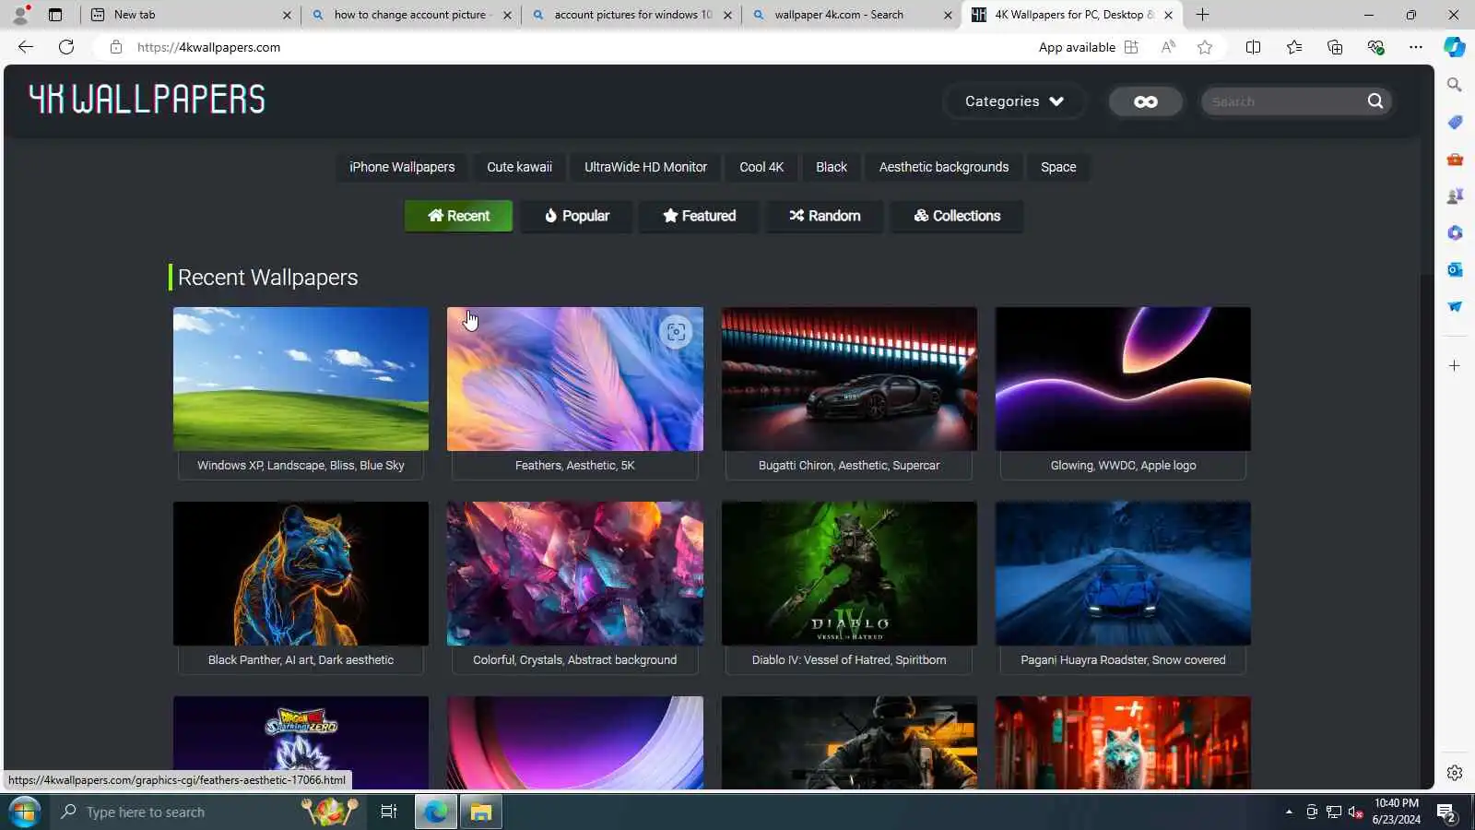
Task: Select the Recent wallpapers button
Action: [458, 216]
